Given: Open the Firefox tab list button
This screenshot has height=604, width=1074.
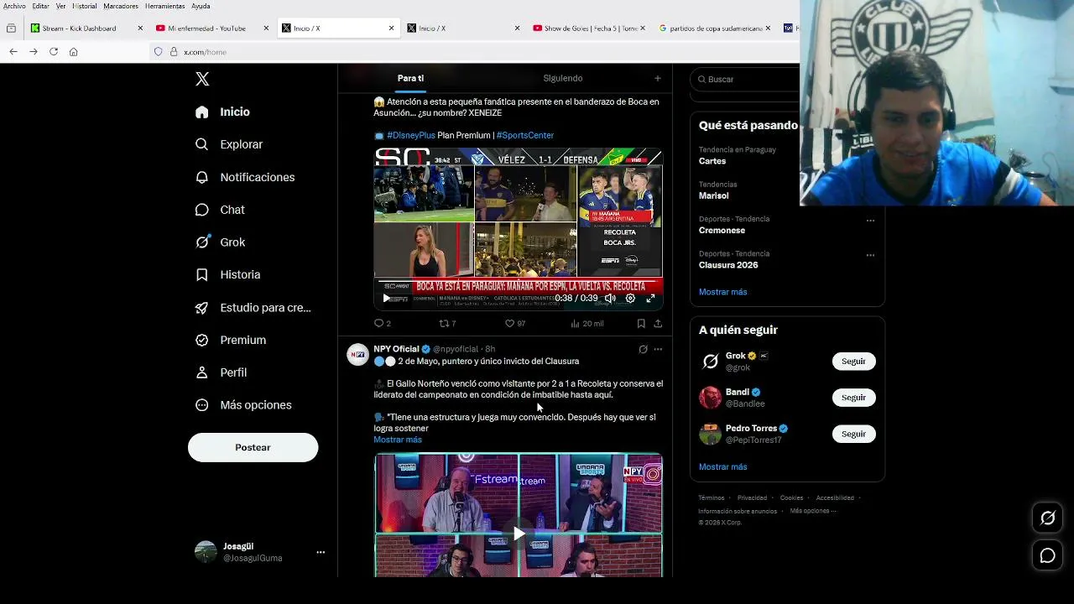Looking at the screenshot, I should pyautogui.click(x=11, y=29).
